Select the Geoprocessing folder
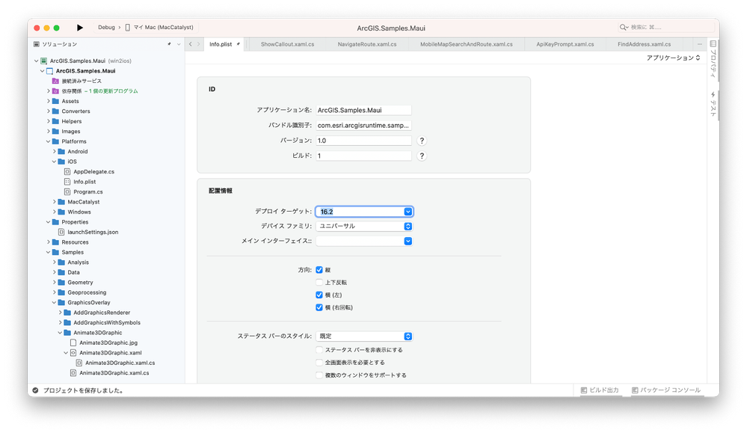The width and height of the screenshot is (747, 433). pyautogui.click(x=87, y=292)
